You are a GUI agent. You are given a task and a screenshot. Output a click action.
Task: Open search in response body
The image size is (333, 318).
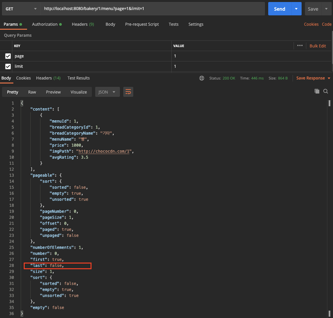pyautogui.click(x=326, y=91)
